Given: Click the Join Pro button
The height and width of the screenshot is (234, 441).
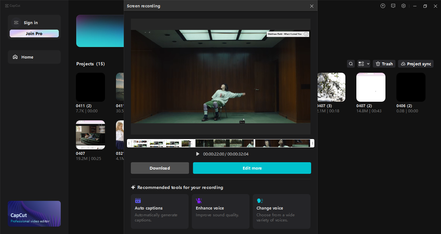Looking at the screenshot, I should [34, 33].
